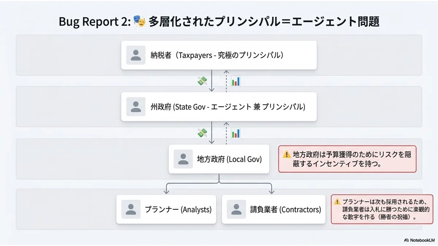Click the State Gov person avatar icon
Viewport: 438px width, 246px height.
point(136,106)
